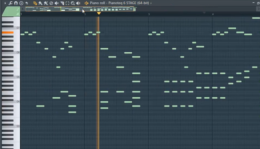Click bar 1 on the timeline ruler

pyautogui.click(x=21, y=15)
